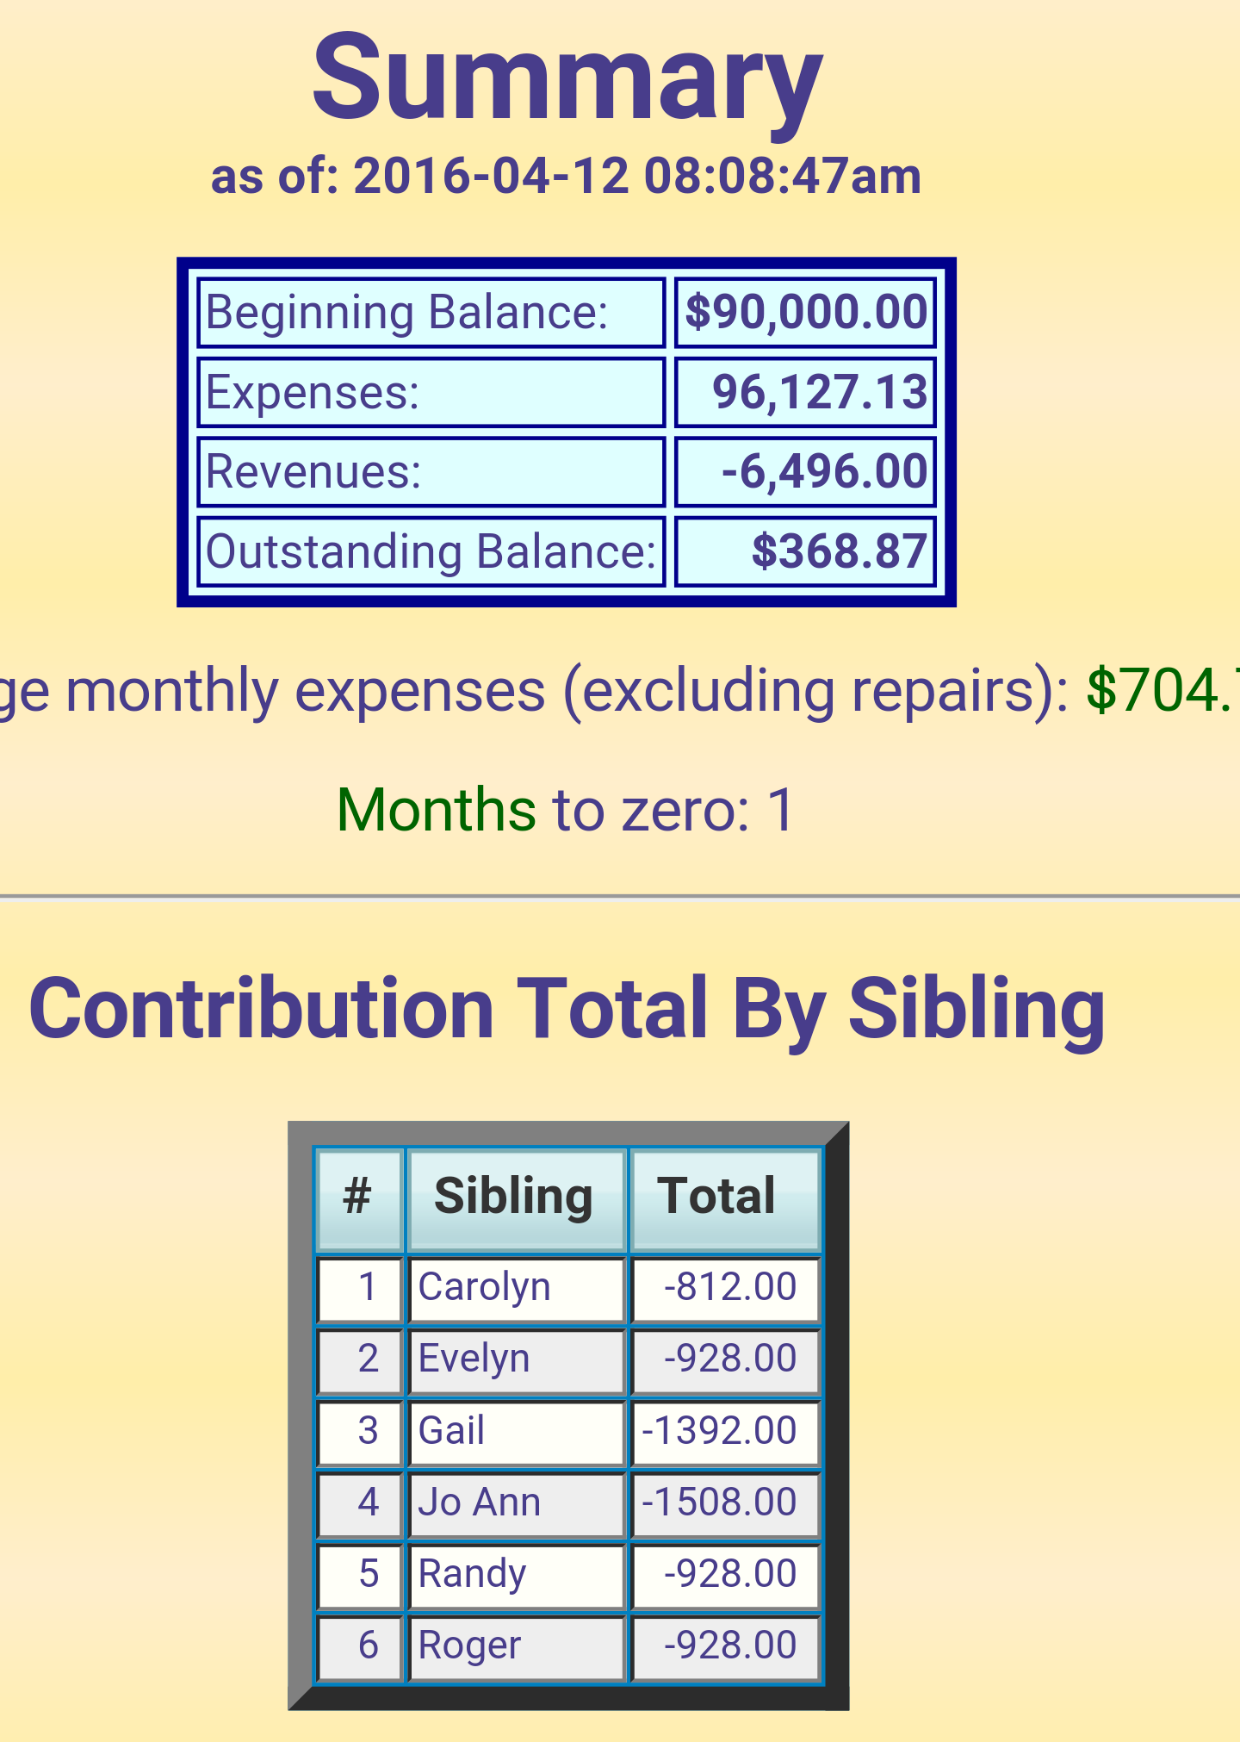Select the Jo Ann sibling cell
Viewport: 1240px width, 1742px height.
pyautogui.click(x=515, y=1504)
